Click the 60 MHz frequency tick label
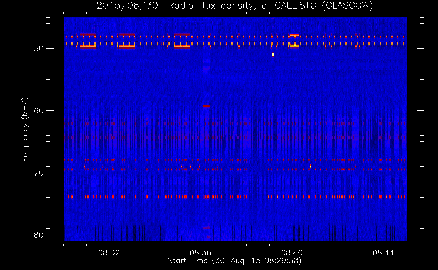Image resolution: width=438 pixels, height=270 pixels. [39, 111]
